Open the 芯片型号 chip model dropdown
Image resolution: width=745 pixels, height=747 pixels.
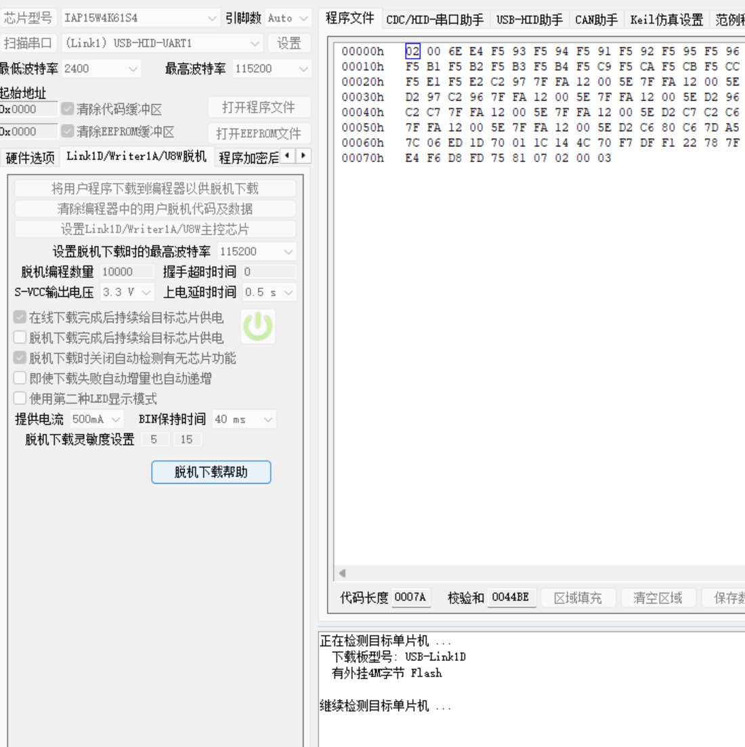[212, 18]
